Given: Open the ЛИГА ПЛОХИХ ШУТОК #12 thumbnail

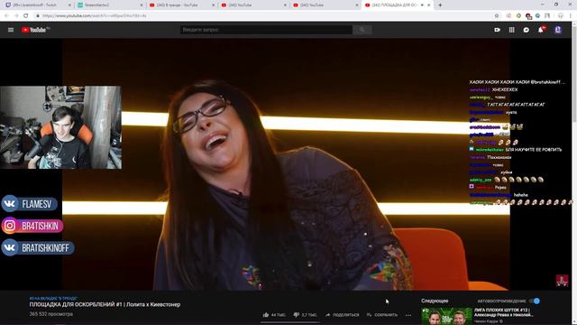Looking at the screenshot, I should (x=447, y=316).
